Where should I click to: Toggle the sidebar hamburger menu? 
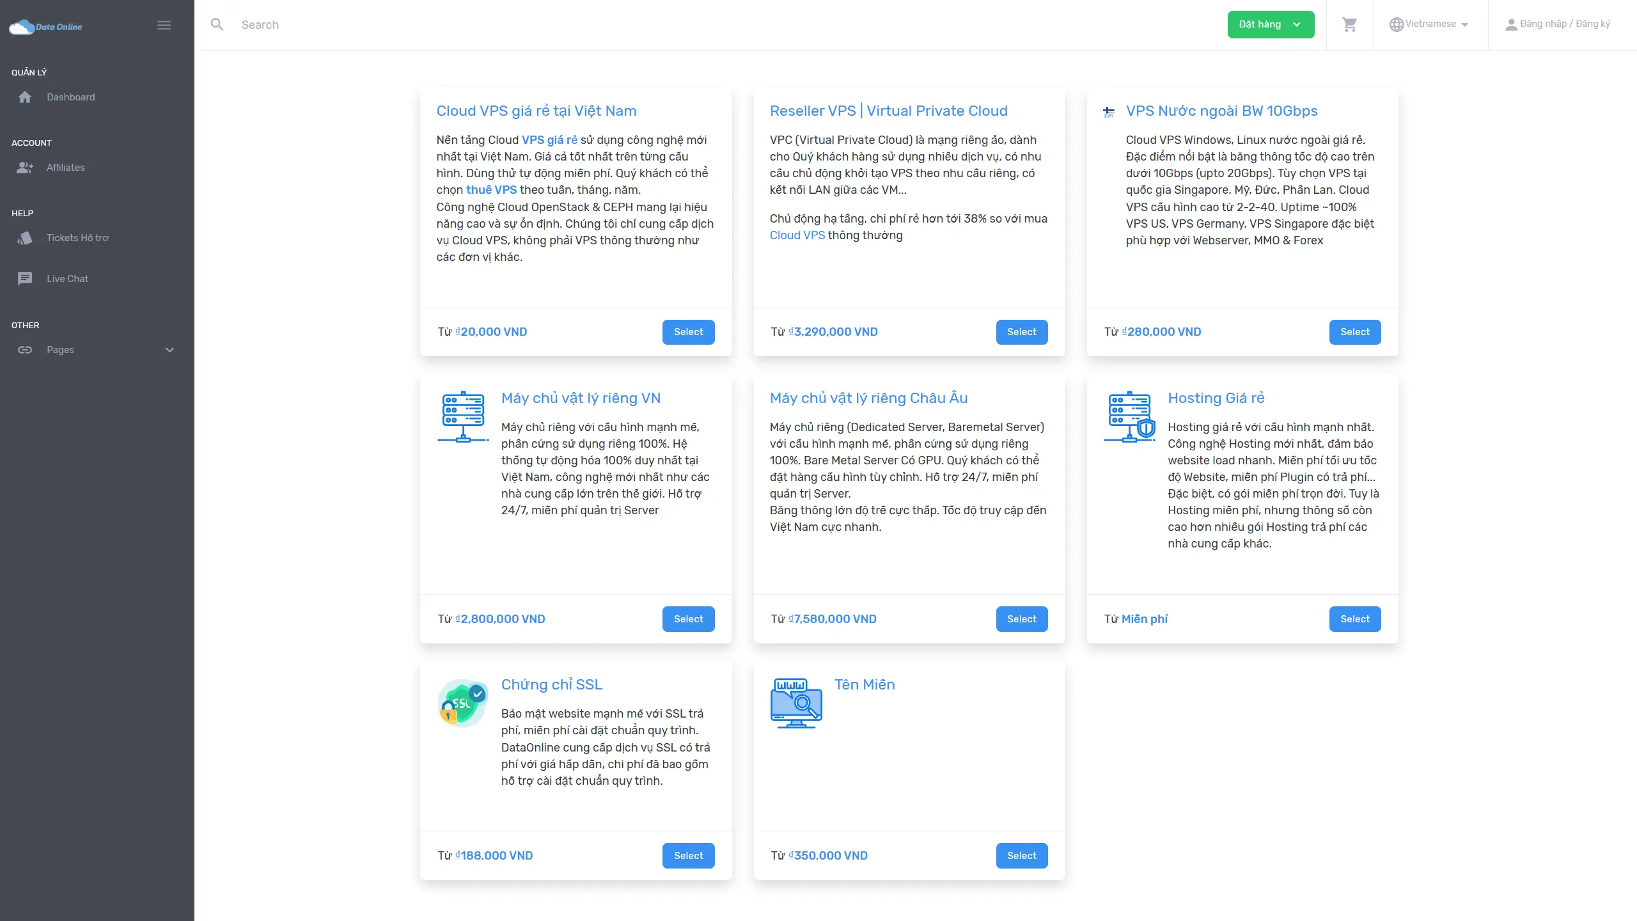point(164,26)
